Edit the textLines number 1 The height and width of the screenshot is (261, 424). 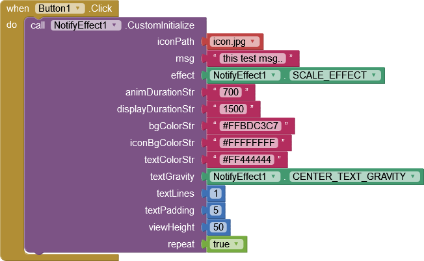coord(216,193)
